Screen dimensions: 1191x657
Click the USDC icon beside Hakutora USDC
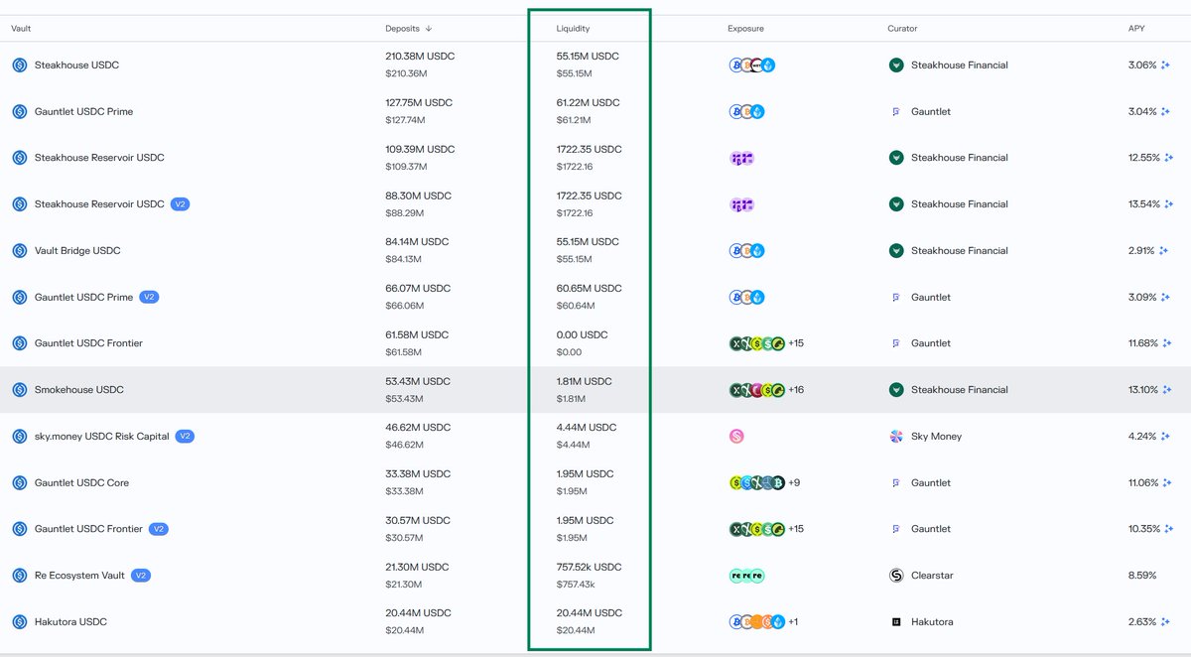point(19,622)
